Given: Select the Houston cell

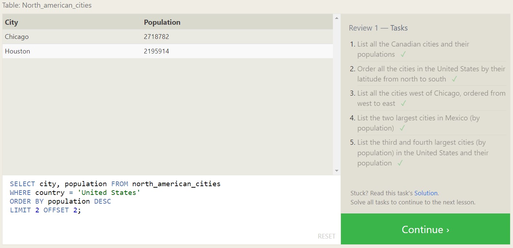Looking at the screenshot, I should 17,51.
